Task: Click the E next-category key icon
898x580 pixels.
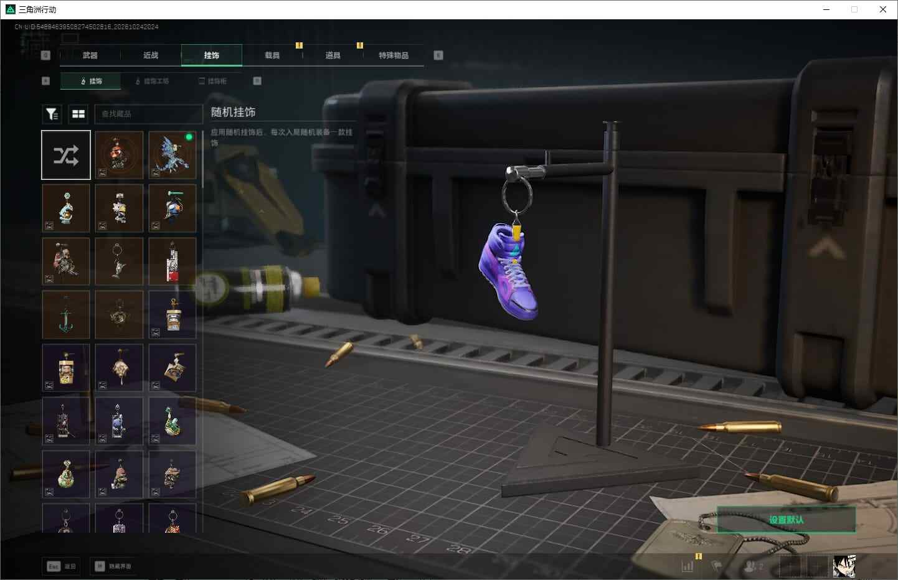Action: click(438, 55)
